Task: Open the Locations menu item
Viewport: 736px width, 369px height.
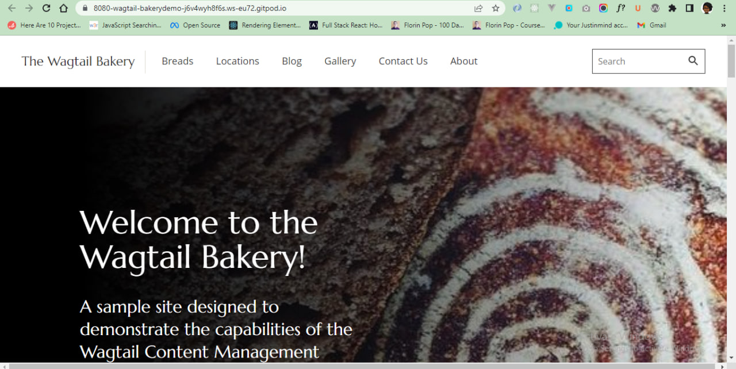Action: (x=237, y=61)
